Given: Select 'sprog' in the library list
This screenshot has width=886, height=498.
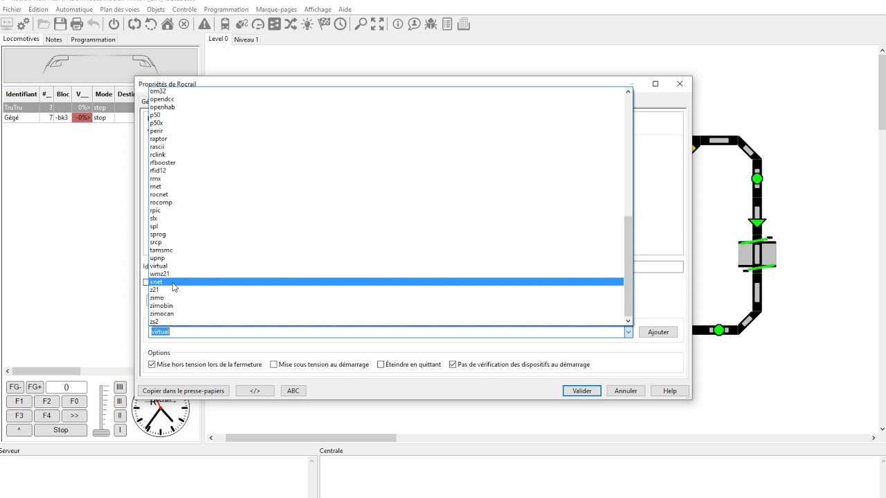Looking at the screenshot, I should [x=386, y=234].
